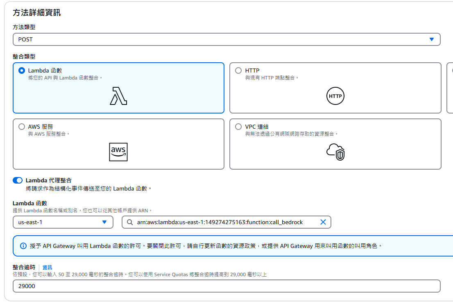
Task: Click the 整合逾時 label
Action: click(x=24, y=267)
